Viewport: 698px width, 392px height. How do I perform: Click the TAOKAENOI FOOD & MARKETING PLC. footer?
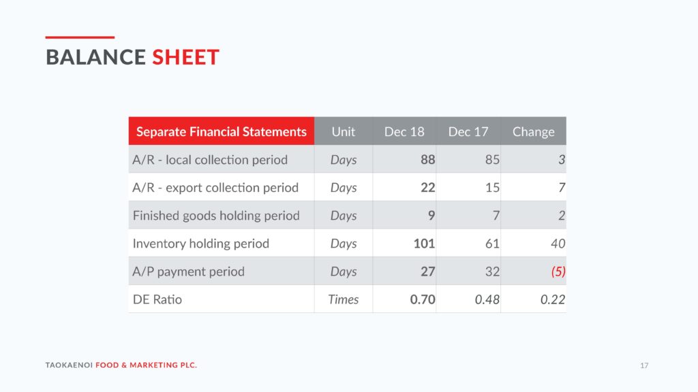click(x=121, y=365)
